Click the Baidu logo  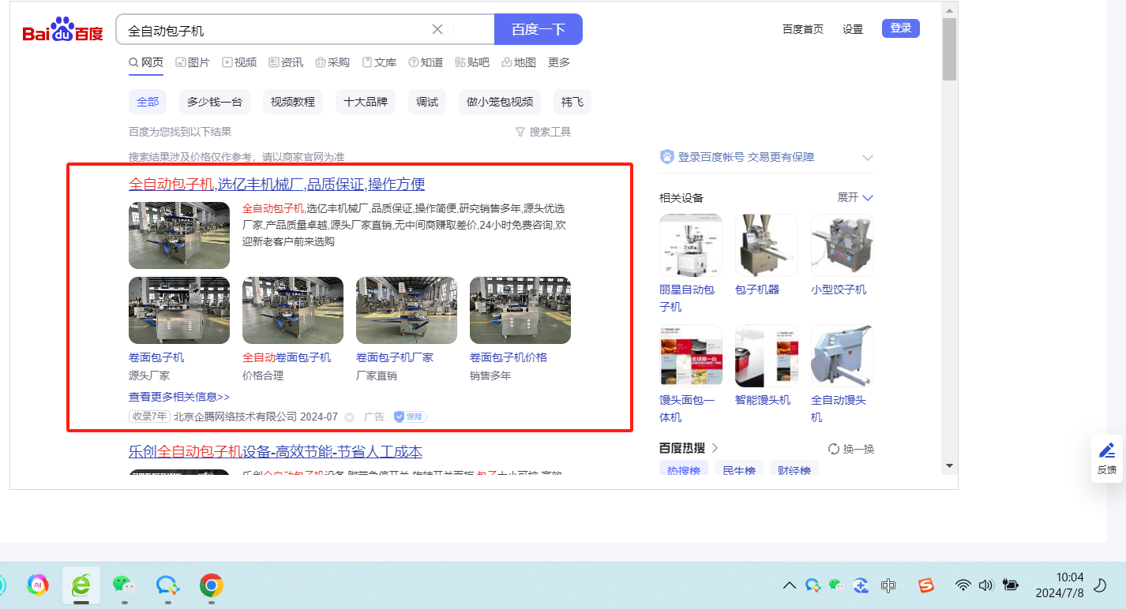coord(62,31)
